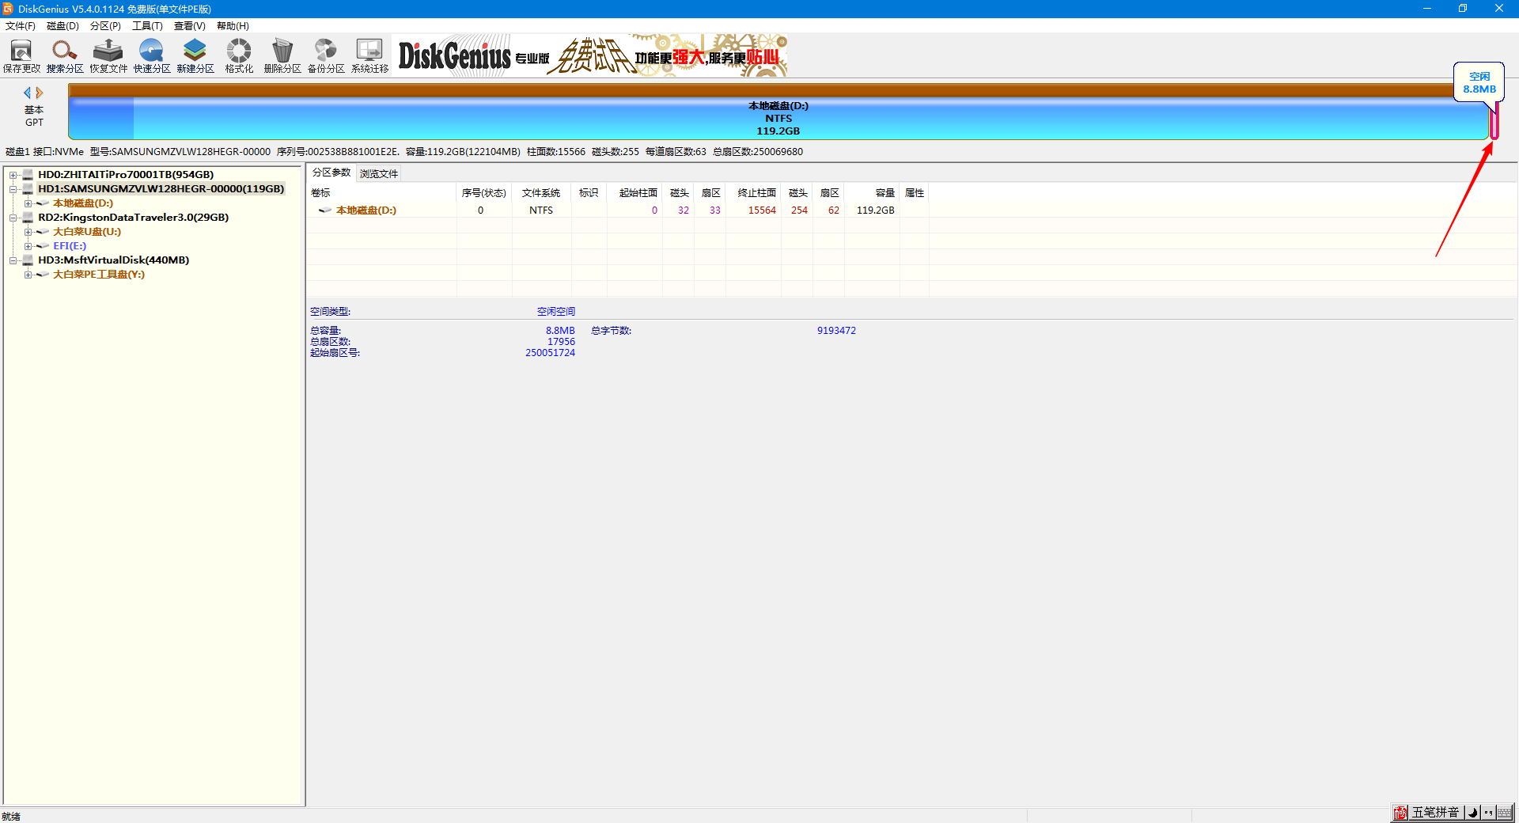The image size is (1519, 823).
Task: Click the partition icon beside EFI(E:)
Action: coord(43,246)
